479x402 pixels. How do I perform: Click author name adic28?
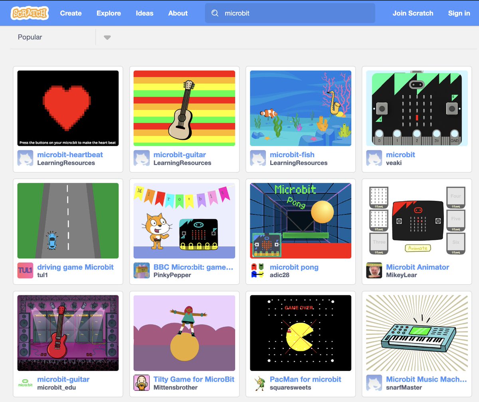279,275
